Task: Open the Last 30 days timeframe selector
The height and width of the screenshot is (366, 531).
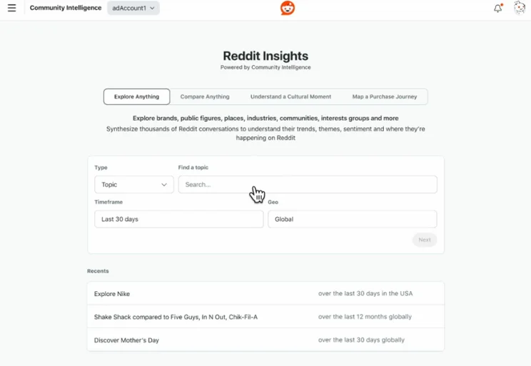Action: coord(179,219)
